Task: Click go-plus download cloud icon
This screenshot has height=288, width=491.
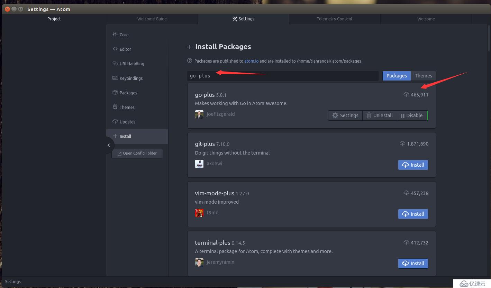Action: [407, 94]
